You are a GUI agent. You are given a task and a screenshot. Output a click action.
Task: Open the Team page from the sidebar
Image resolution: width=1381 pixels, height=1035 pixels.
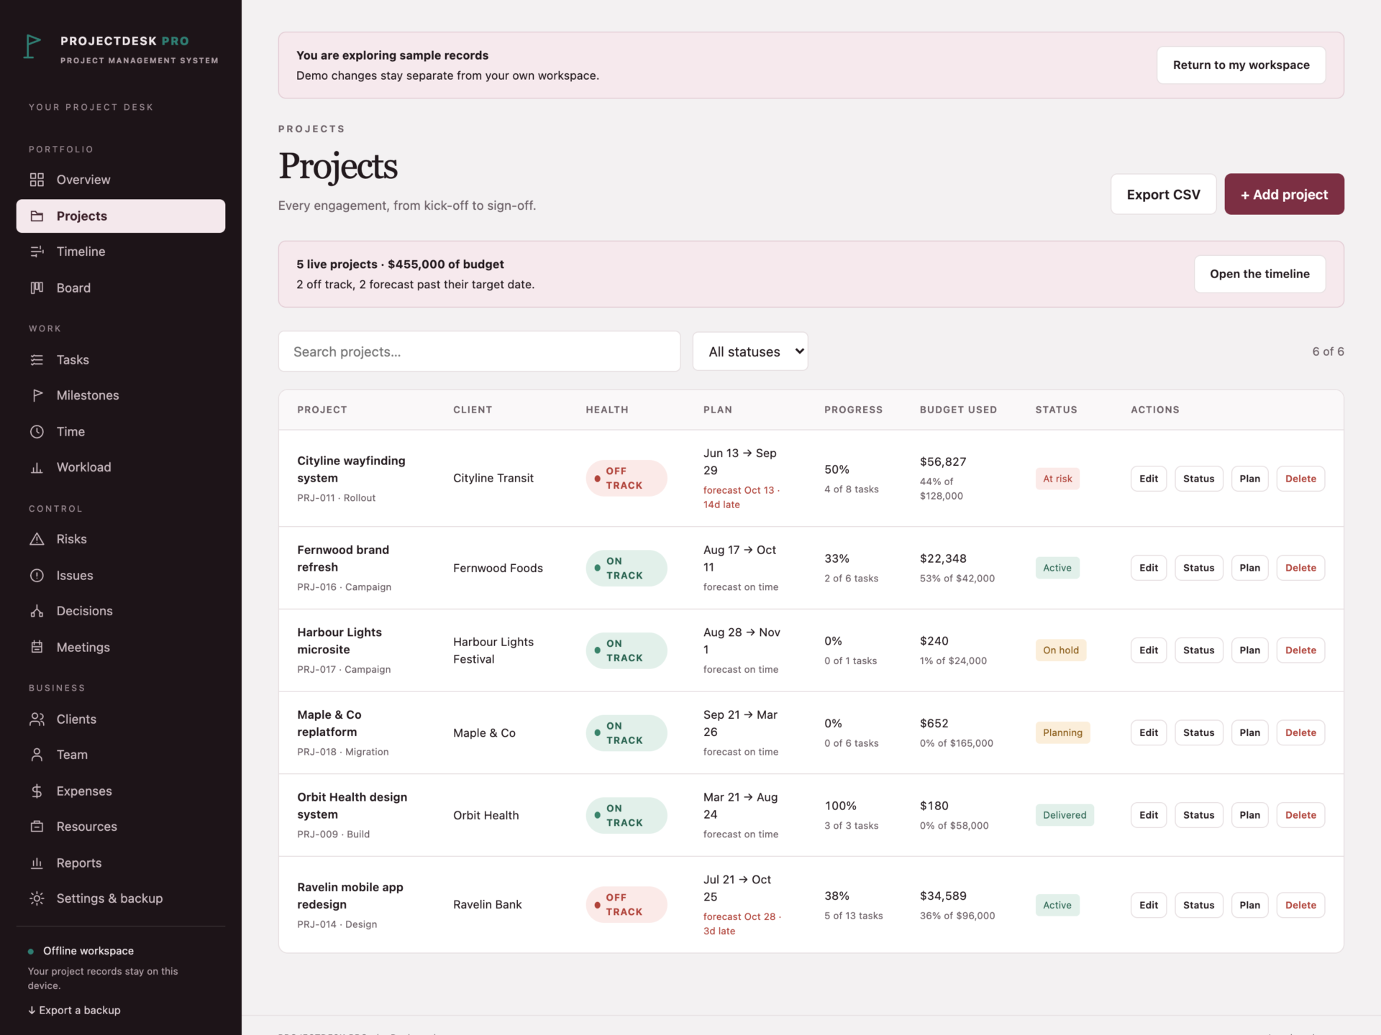coord(121,755)
